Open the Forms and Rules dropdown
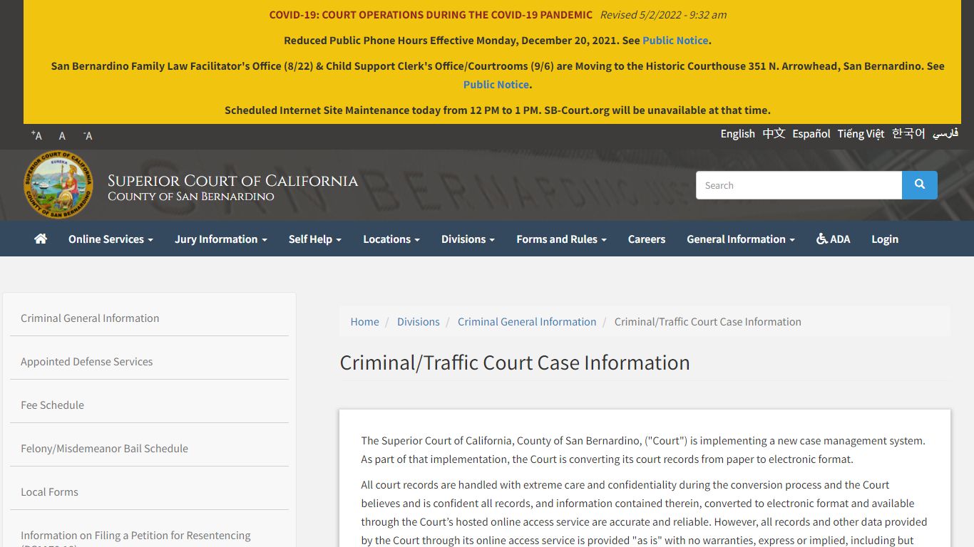Screen dimensions: 974x547 (x=561, y=239)
